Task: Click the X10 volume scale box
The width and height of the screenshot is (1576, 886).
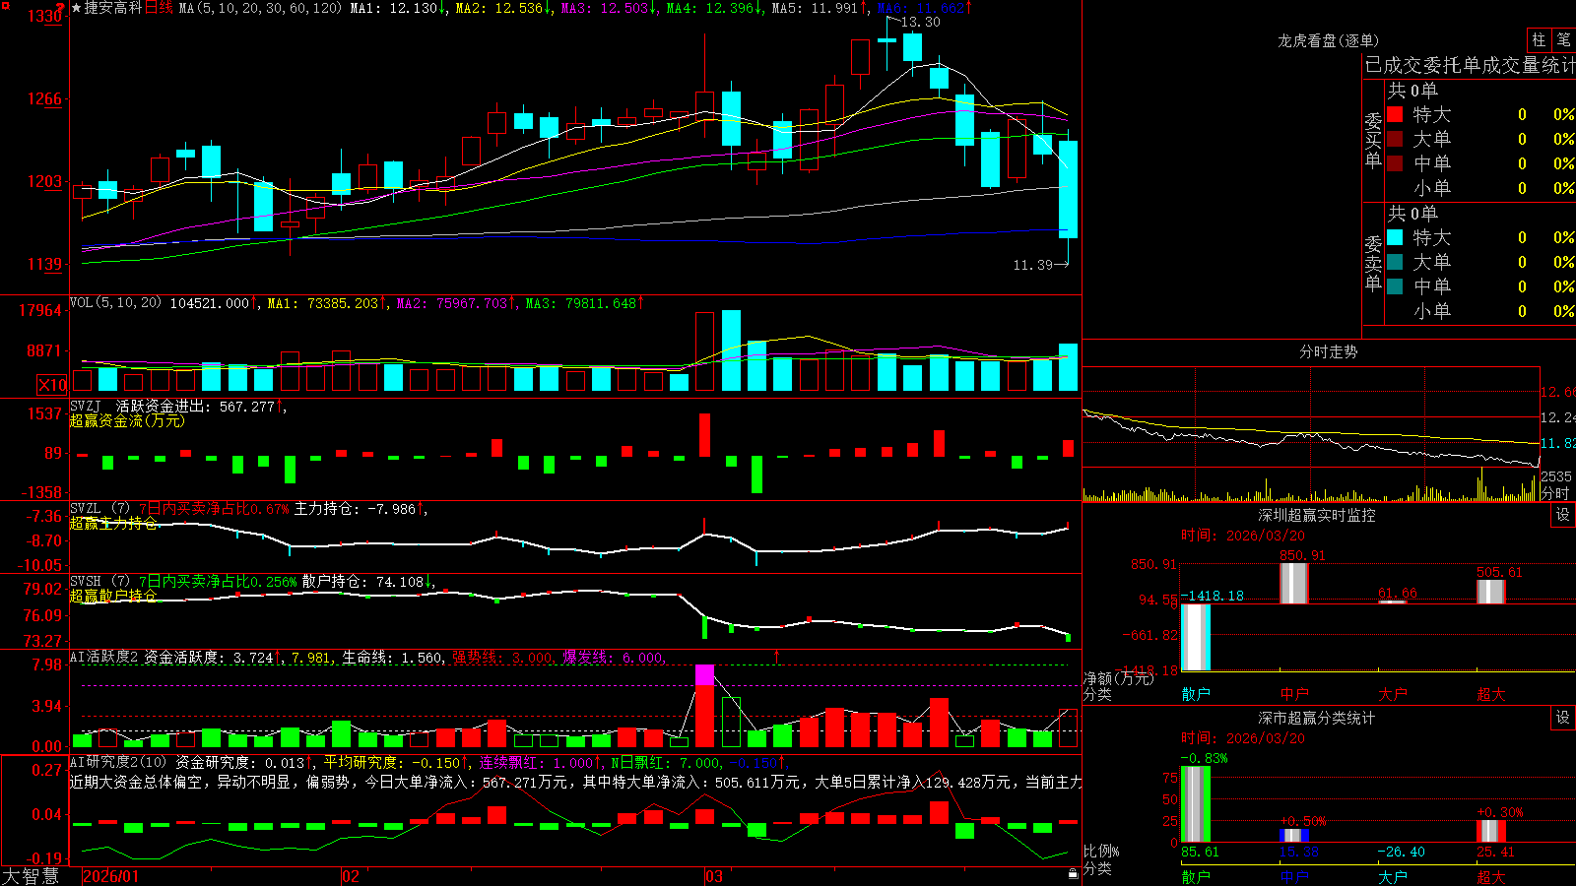Action: click(x=52, y=385)
